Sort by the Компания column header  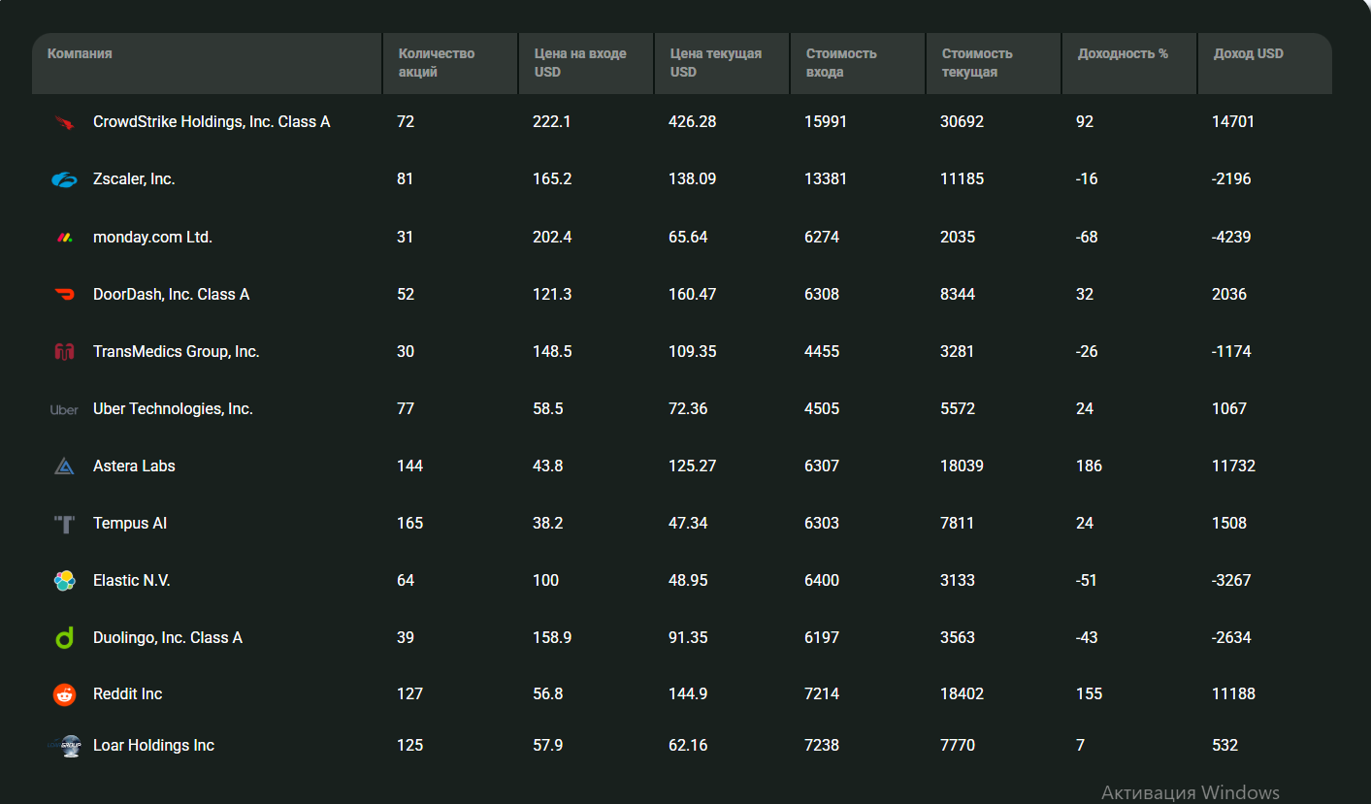click(x=80, y=54)
